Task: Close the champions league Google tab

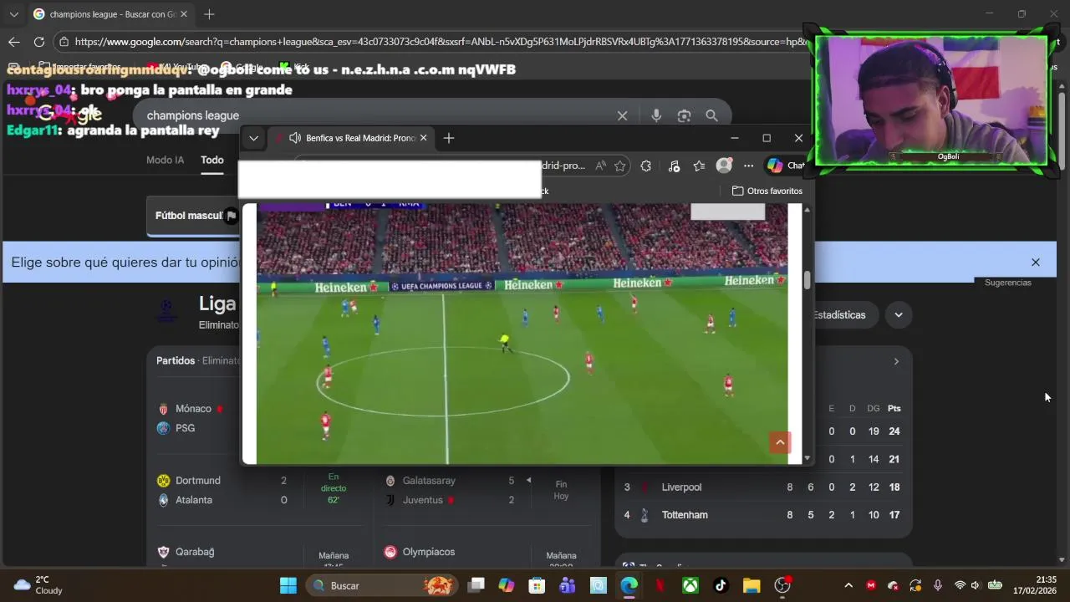Action: (184, 14)
